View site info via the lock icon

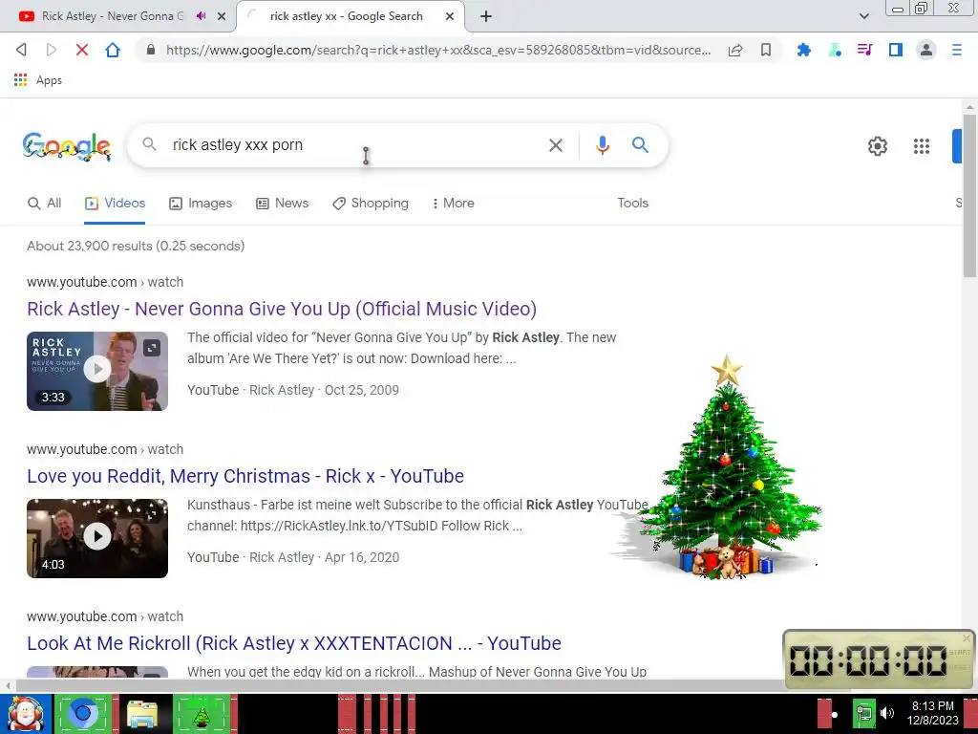pos(150,50)
